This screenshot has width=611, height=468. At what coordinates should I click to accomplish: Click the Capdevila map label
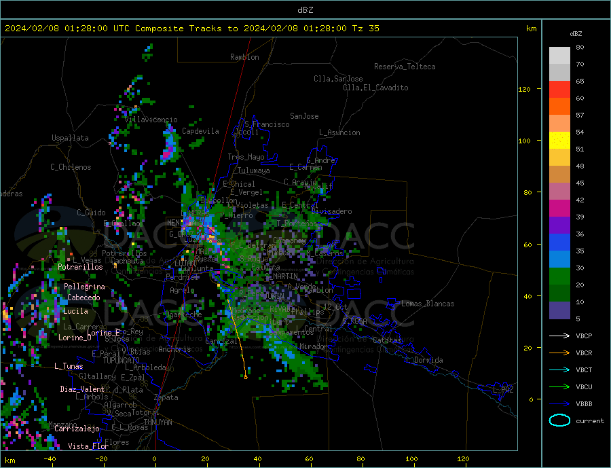200,131
